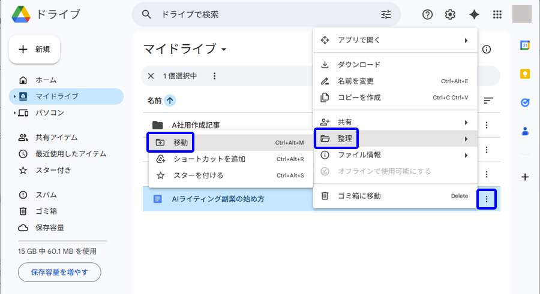
Task: Select 移動 in the submenu
Action: coord(181,143)
